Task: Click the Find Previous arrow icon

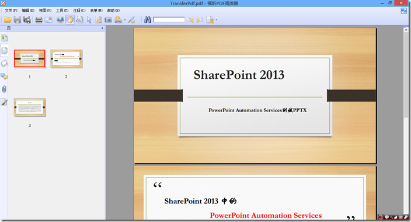Action: pyautogui.click(x=190, y=20)
